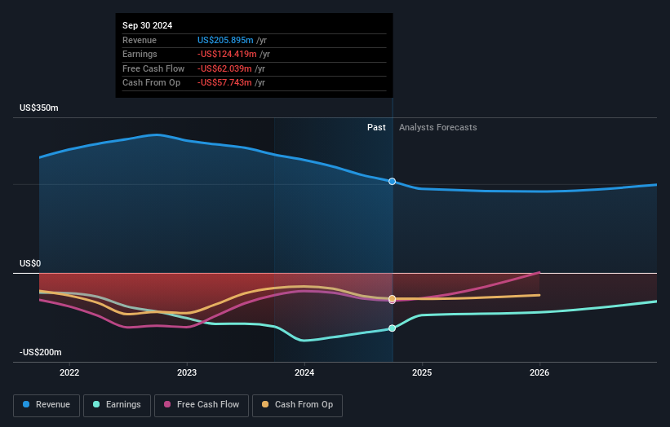Screen dimensions: 670x427
Task: Select the 2026 x-axis label
Action: click(x=539, y=372)
